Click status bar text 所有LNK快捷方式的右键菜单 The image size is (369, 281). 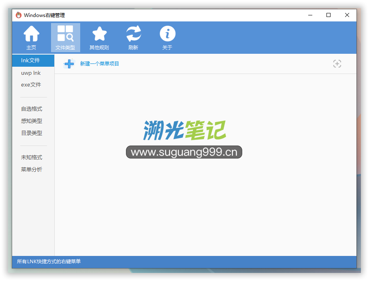point(49,262)
